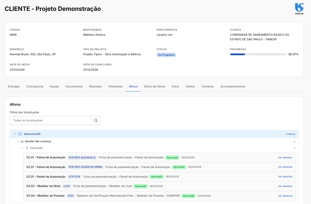Click Ver detalhes for PT01 row
This screenshot has width=311, height=204.
pyautogui.click(x=285, y=196)
